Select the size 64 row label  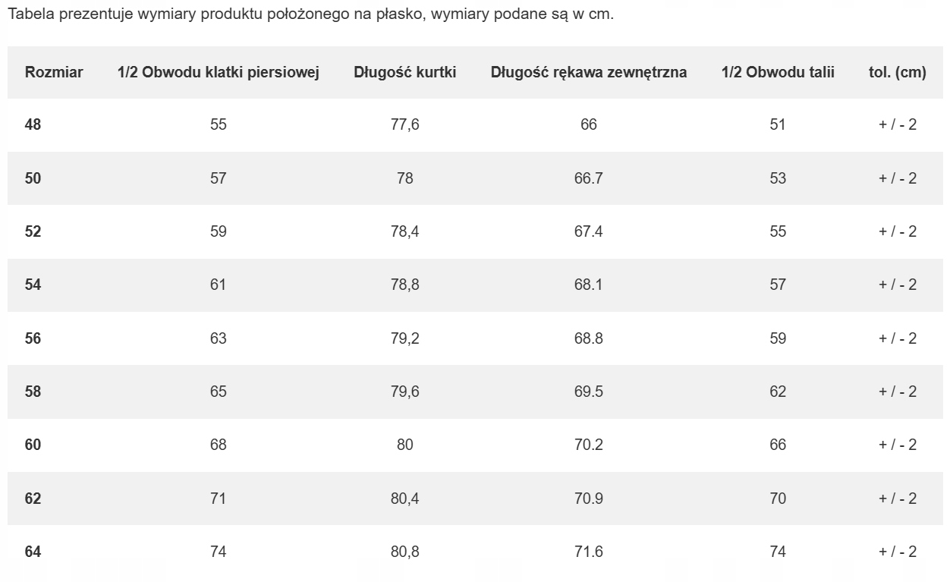(33, 552)
